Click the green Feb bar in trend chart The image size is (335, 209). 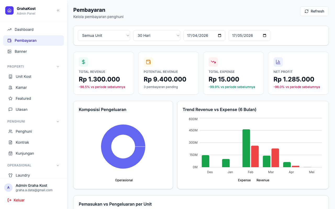click(x=246, y=148)
